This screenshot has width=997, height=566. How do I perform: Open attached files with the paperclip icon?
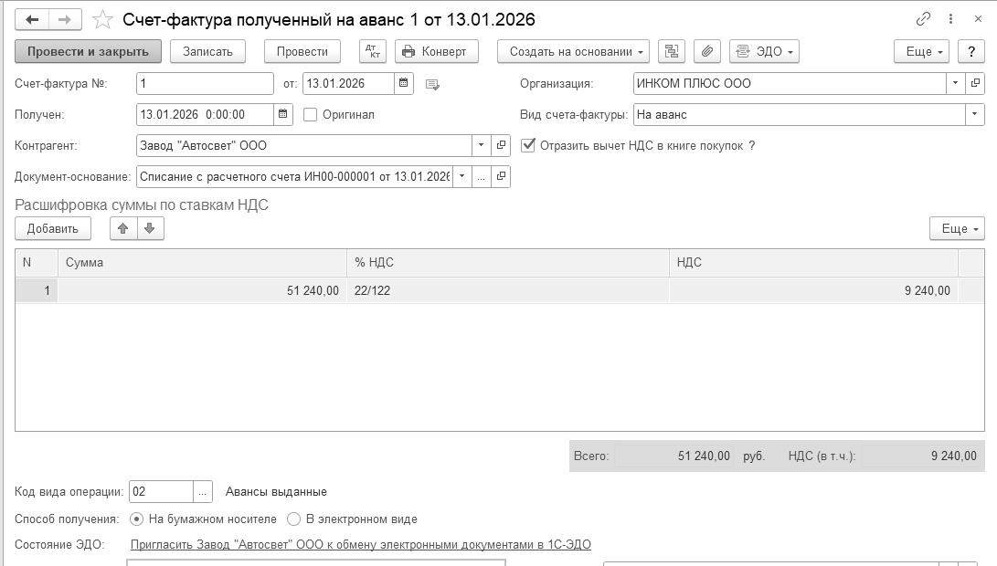point(707,51)
